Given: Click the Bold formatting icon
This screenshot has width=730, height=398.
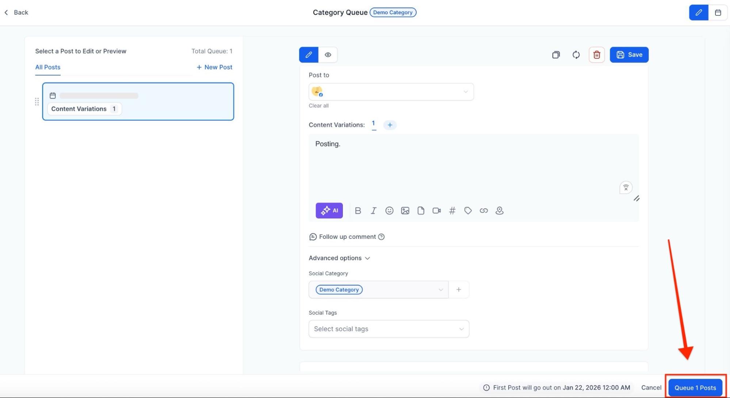Looking at the screenshot, I should point(358,211).
